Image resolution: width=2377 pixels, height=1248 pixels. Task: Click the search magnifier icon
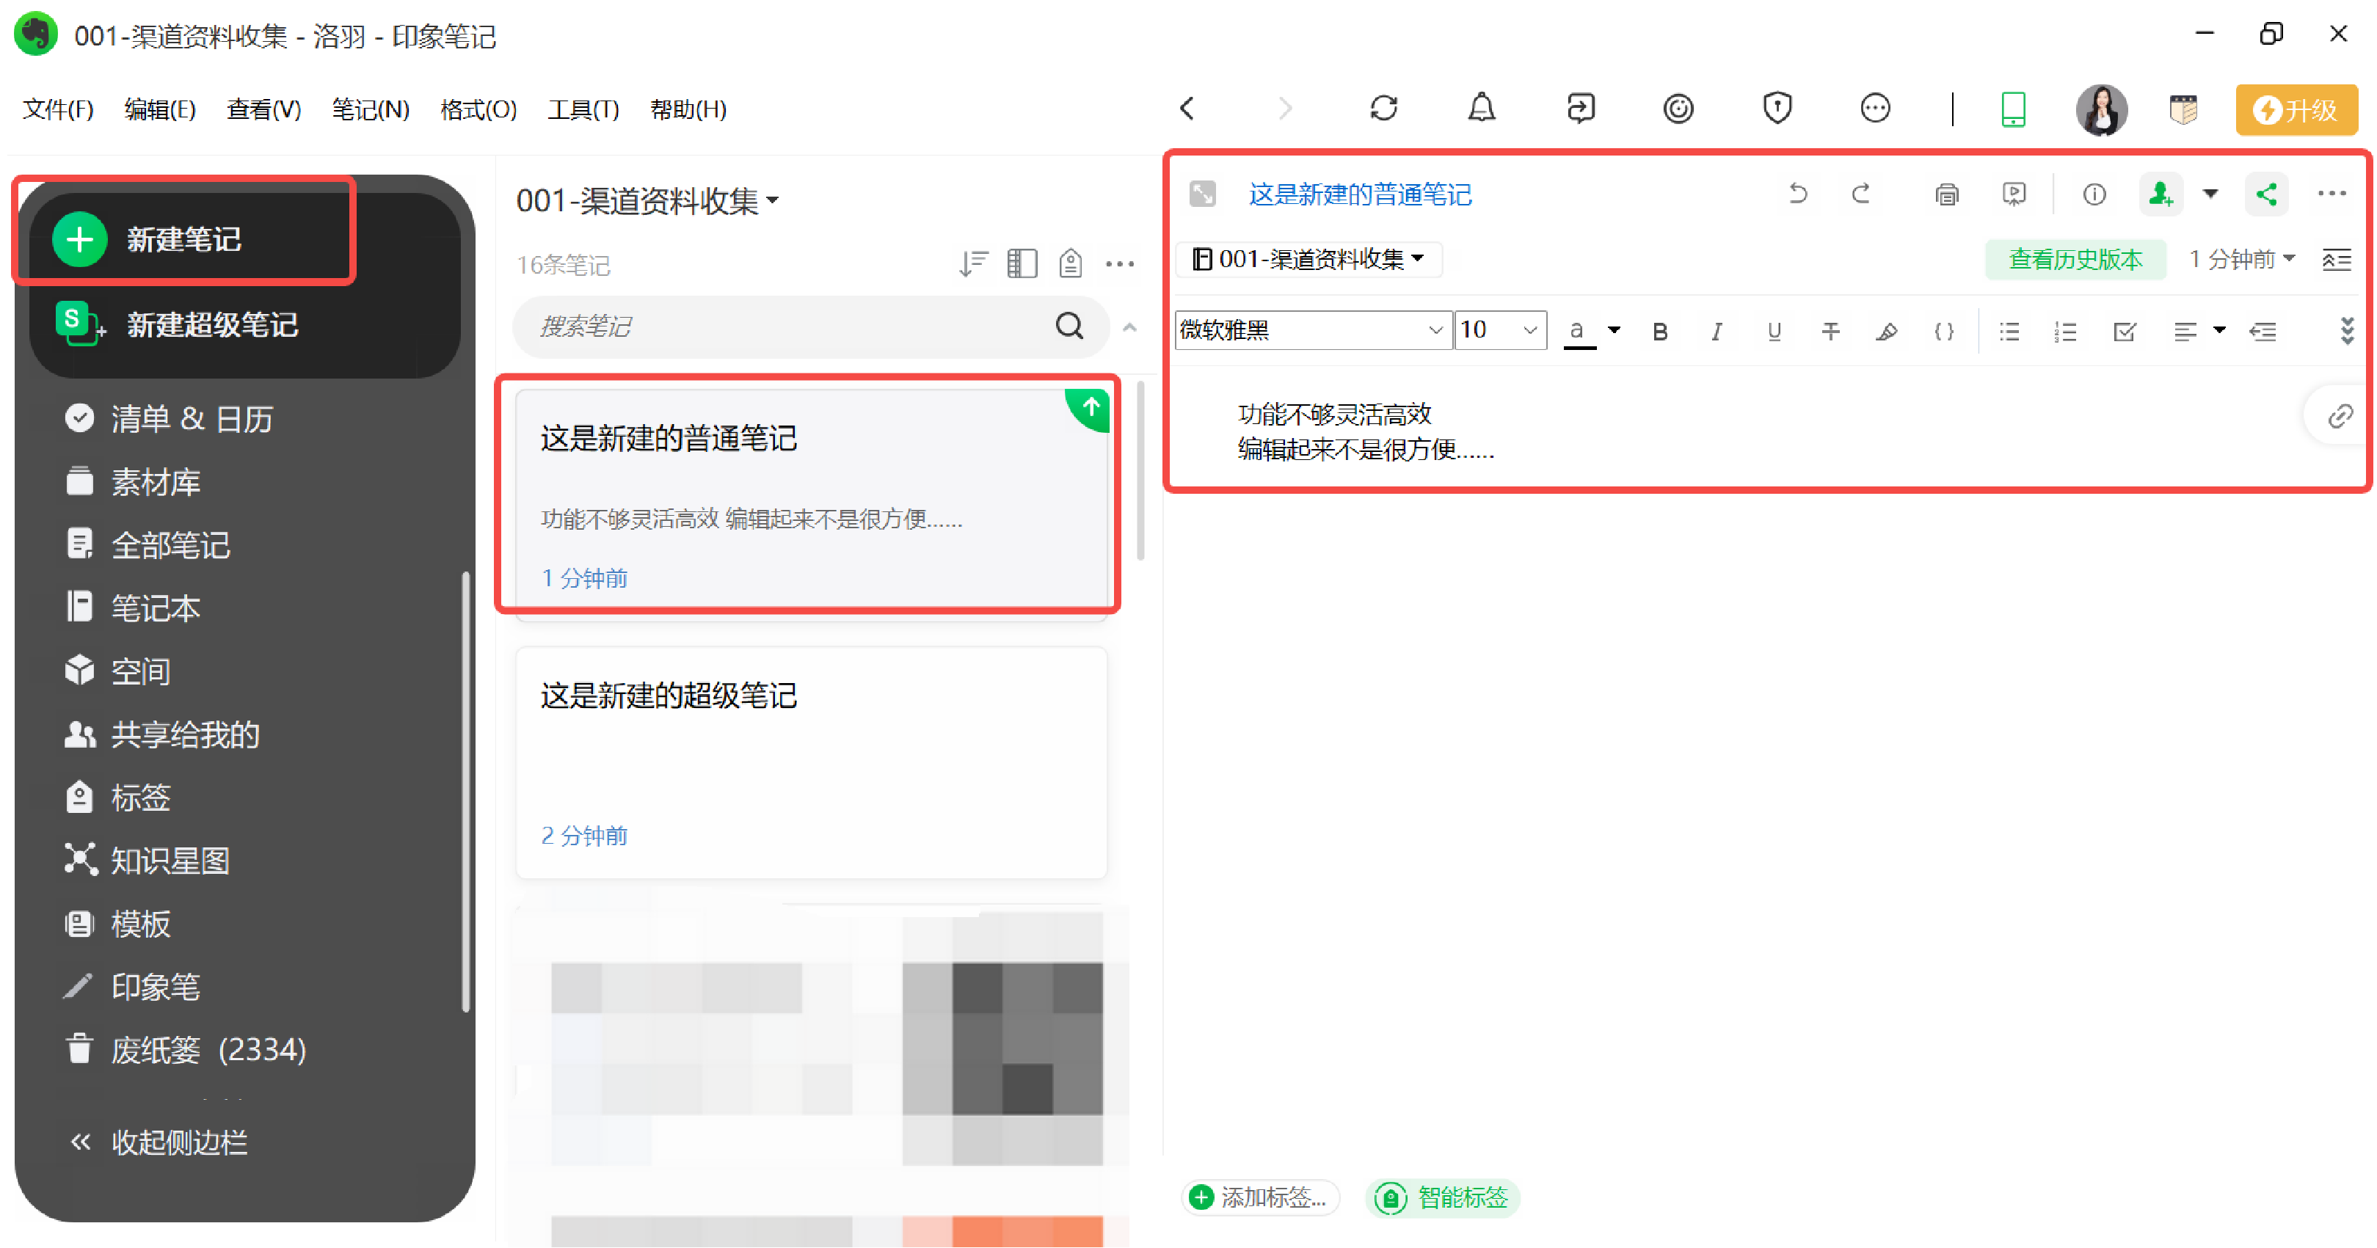click(1069, 326)
